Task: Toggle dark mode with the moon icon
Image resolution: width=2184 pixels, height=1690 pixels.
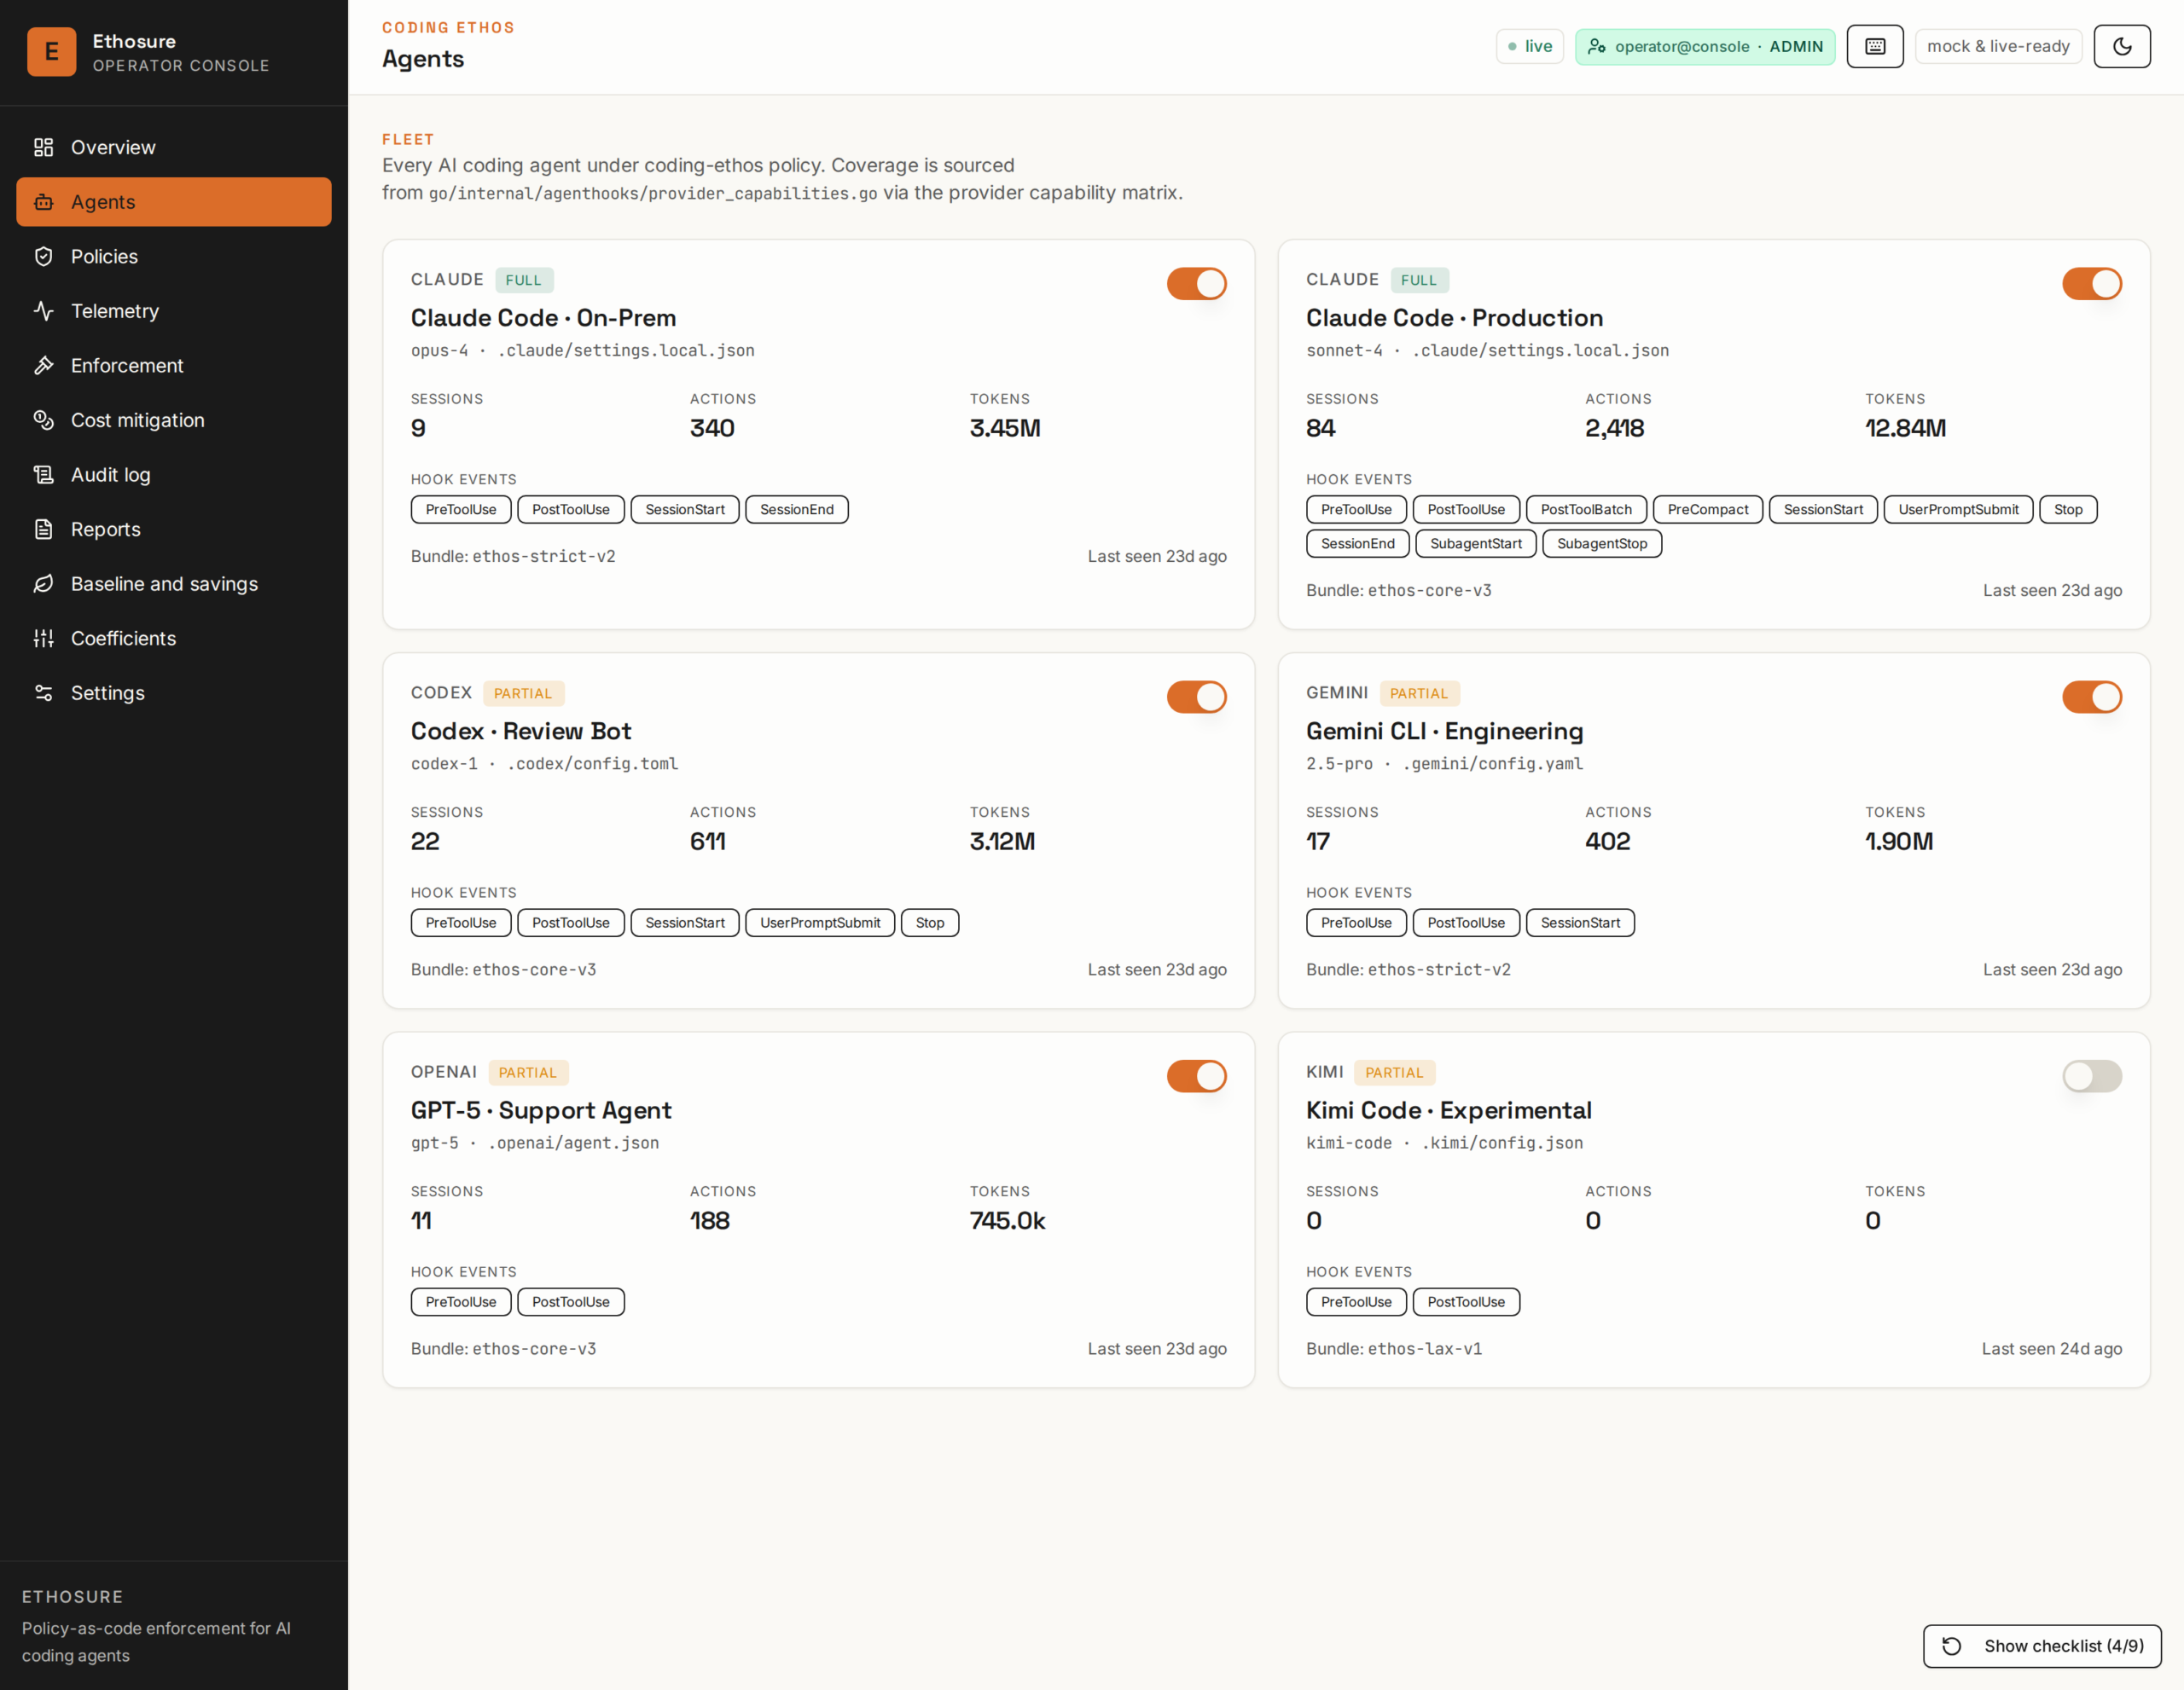Action: click(2121, 46)
